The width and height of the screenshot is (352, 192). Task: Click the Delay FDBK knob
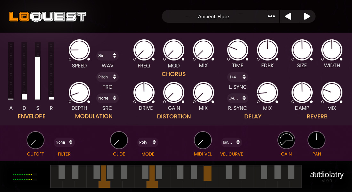click(268, 50)
